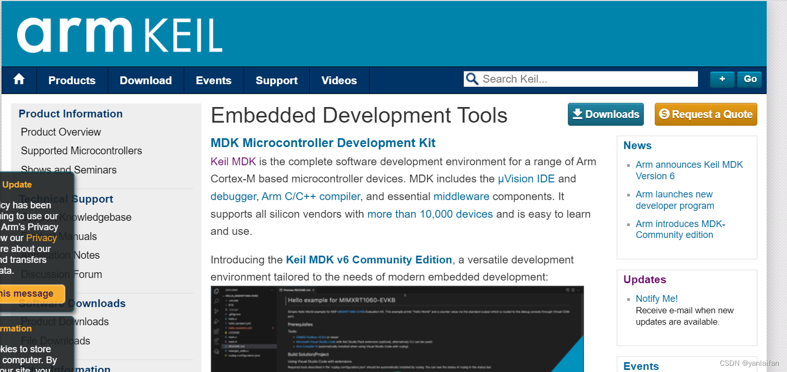Go to the Events menu item
The width and height of the screenshot is (787, 372).
pos(213,81)
